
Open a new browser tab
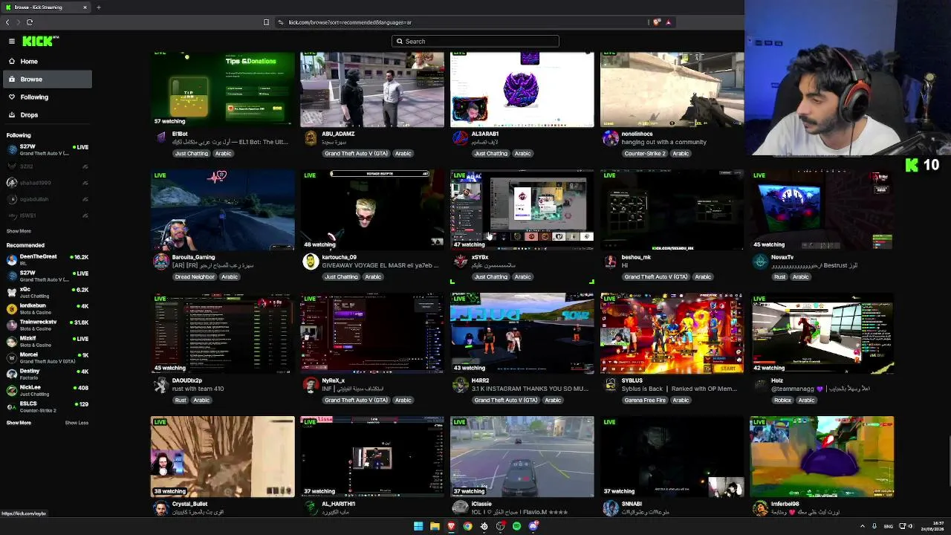[98, 7]
